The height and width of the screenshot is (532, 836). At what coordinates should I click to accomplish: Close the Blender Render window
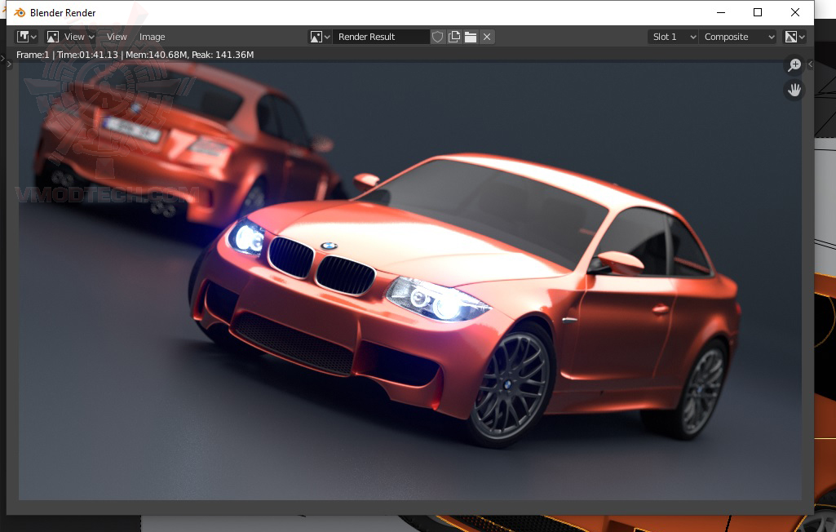(795, 12)
